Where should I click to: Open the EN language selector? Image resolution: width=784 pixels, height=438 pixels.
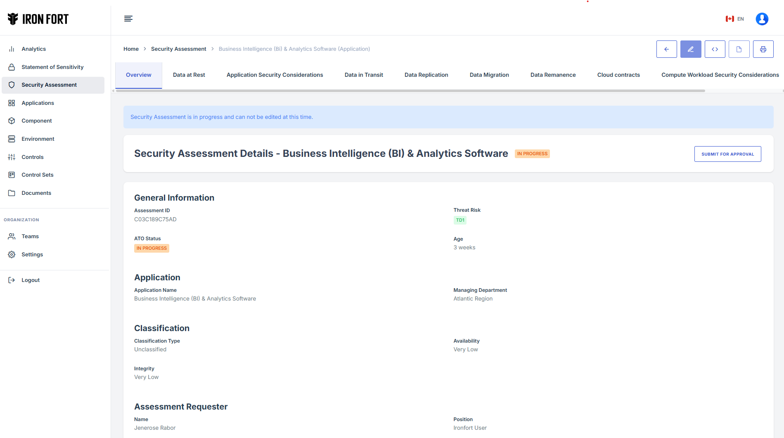coord(735,19)
